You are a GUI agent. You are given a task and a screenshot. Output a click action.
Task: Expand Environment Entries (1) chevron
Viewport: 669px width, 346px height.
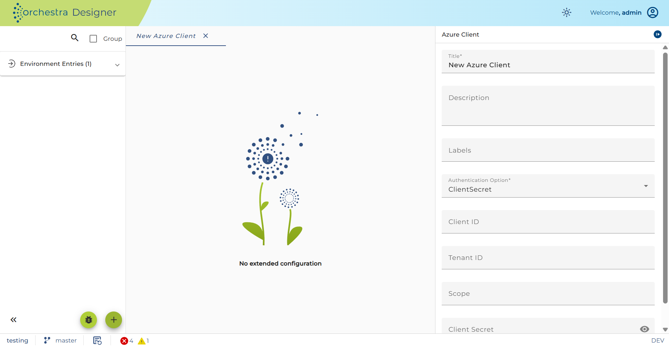point(117,65)
